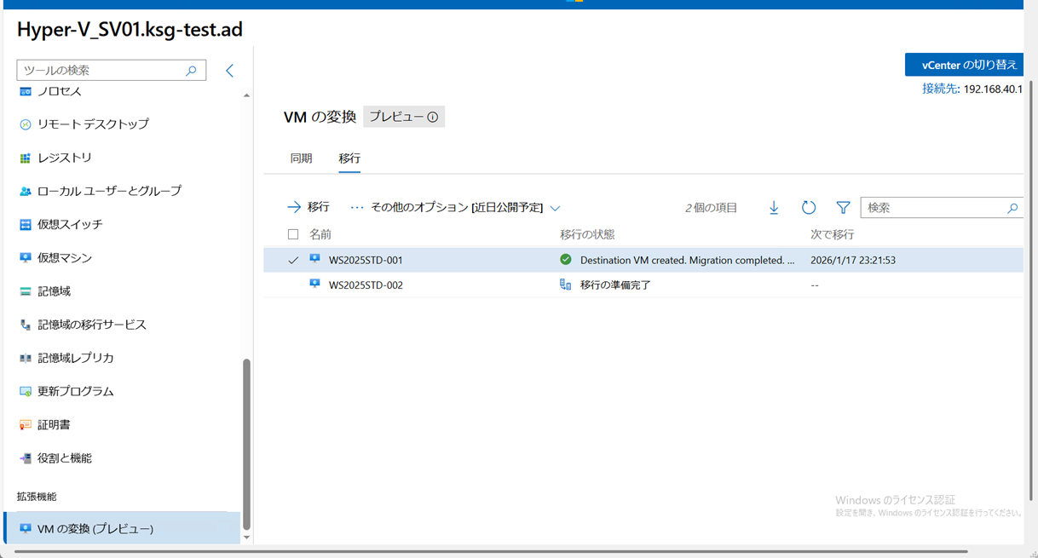Open Registry (レジストリ) from sidebar
Viewport: 1038px width, 558px height.
[64, 158]
